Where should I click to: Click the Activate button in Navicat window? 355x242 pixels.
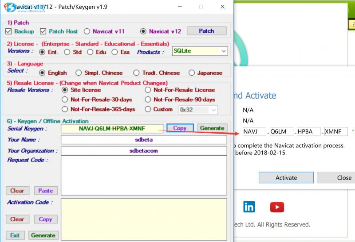click(x=286, y=178)
